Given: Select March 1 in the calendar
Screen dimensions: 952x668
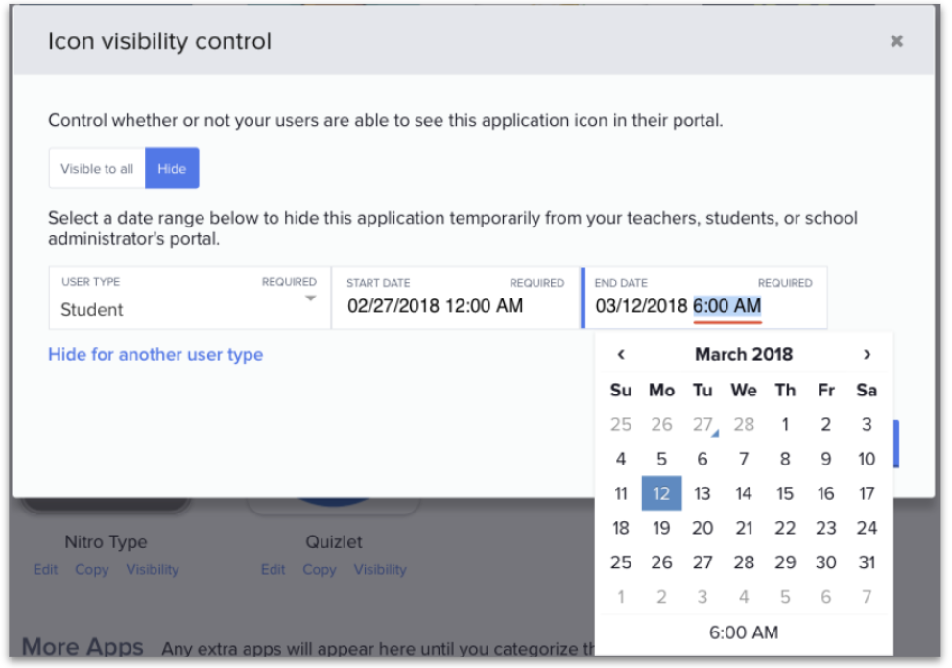Looking at the screenshot, I should coord(785,425).
